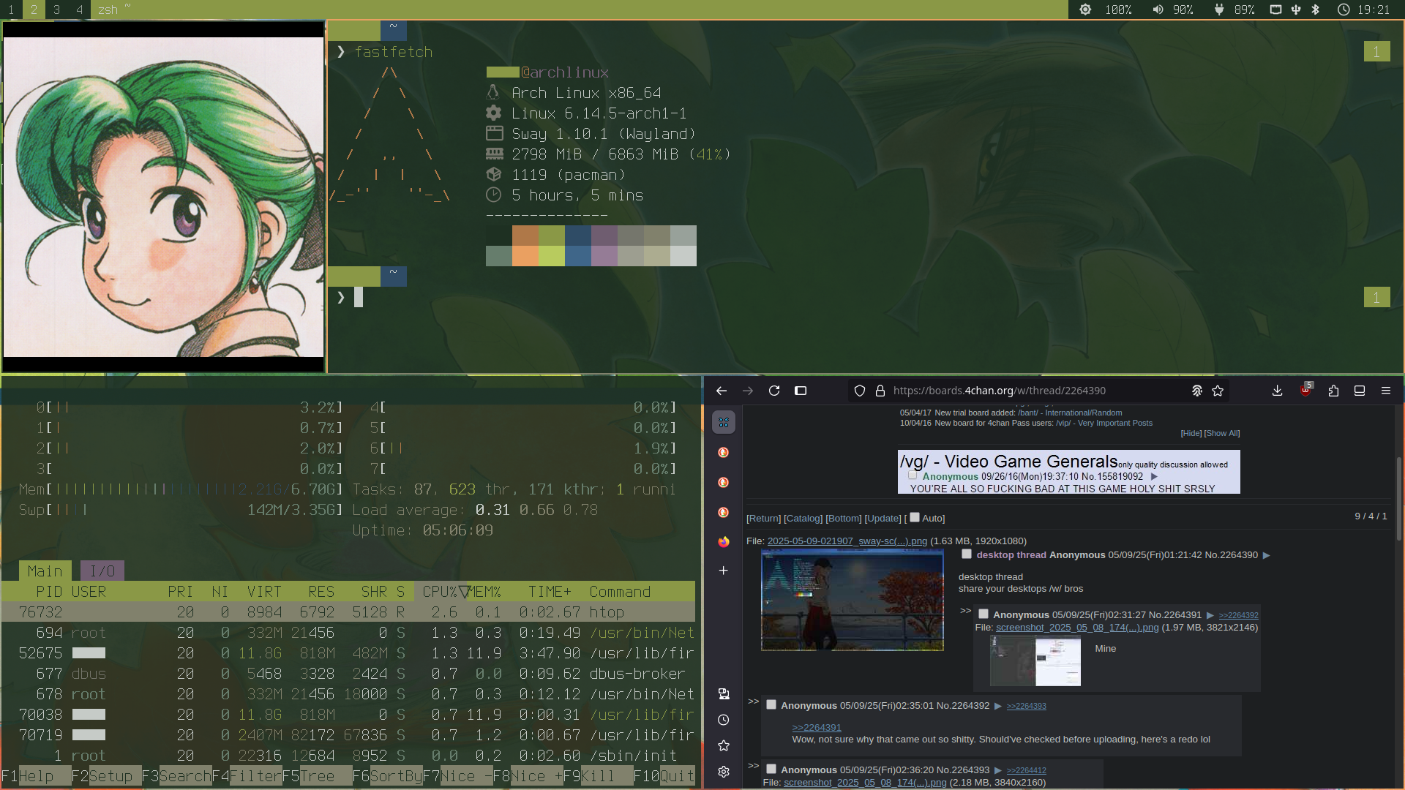Open uBlock Origin extension icon
Image resolution: width=1405 pixels, height=790 pixels.
click(1305, 391)
